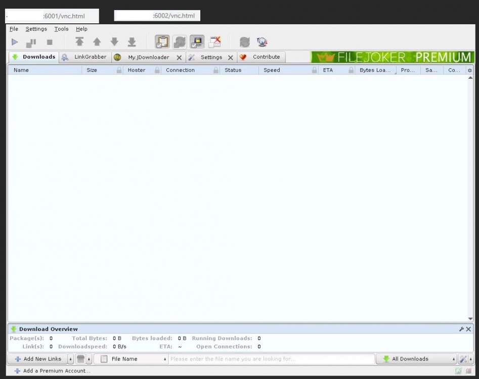Open Download Overview wrench settings
This screenshot has width=479, height=379.
coord(462,329)
